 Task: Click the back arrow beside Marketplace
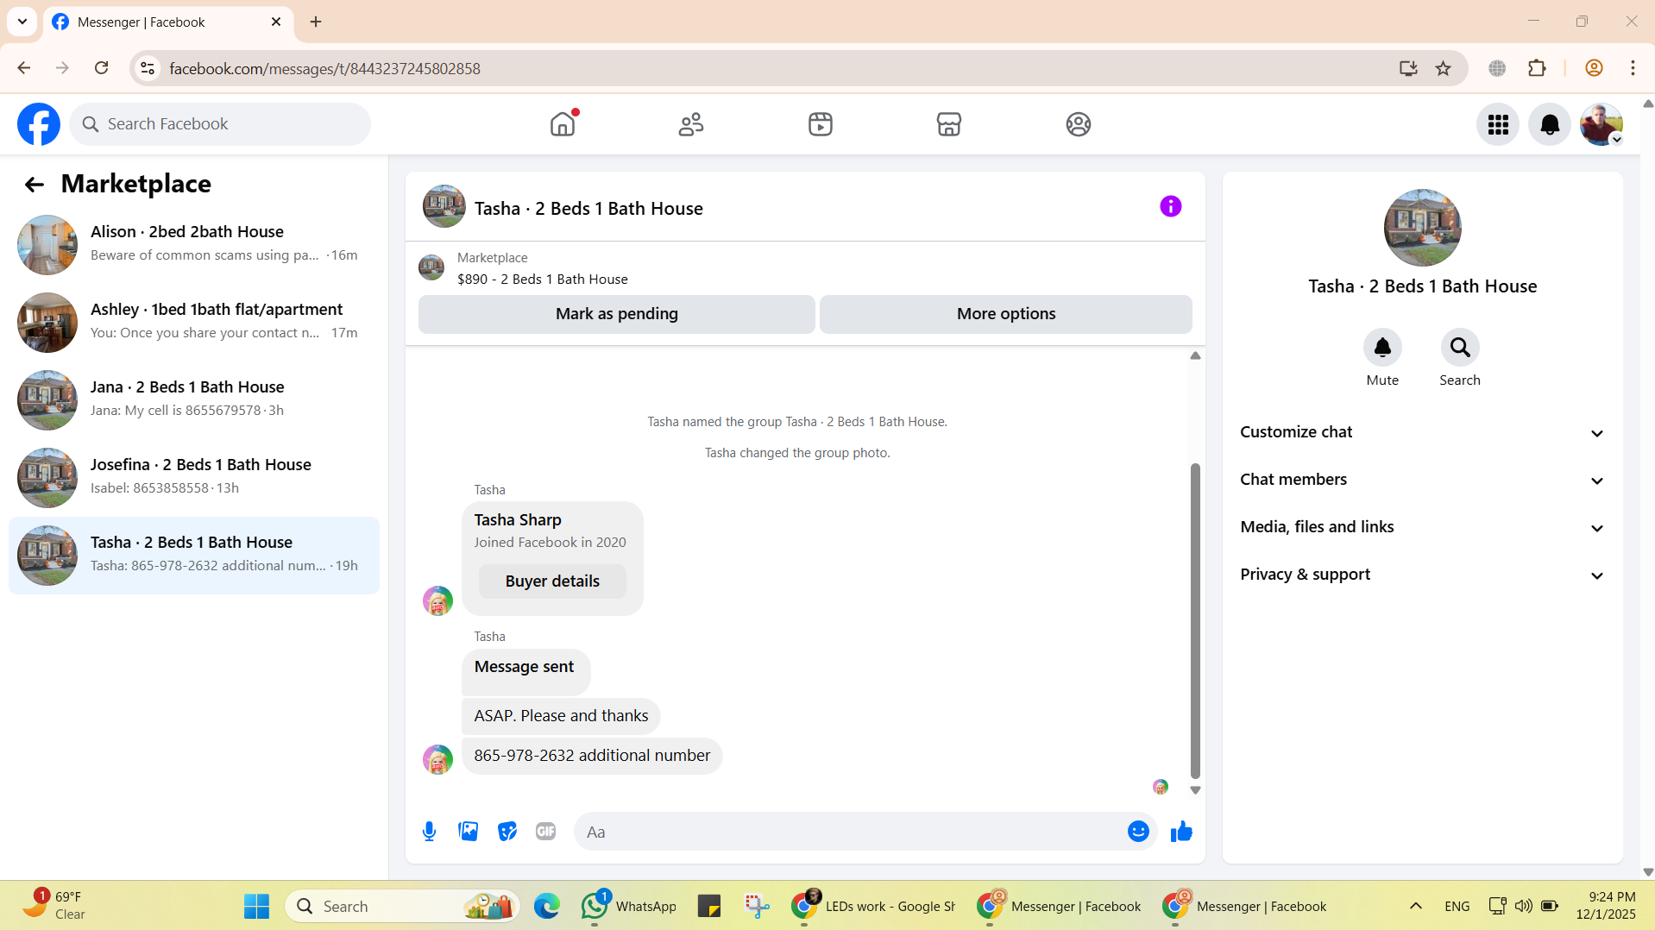34,184
